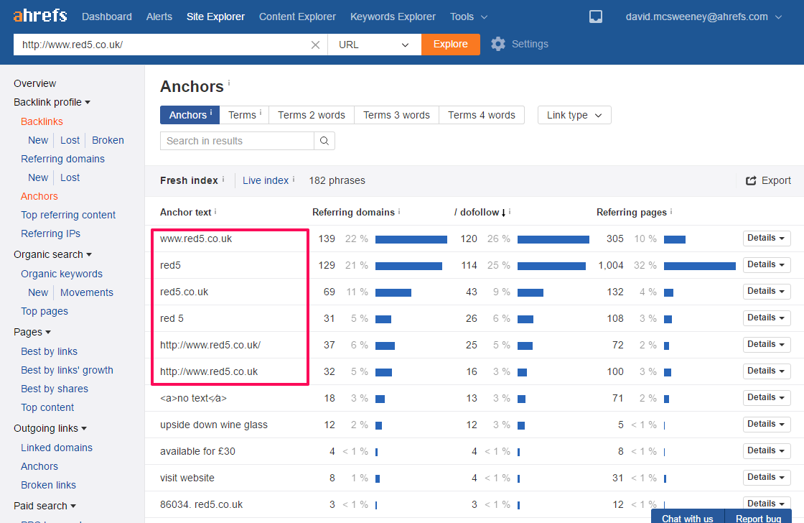This screenshot has width=804, height=523.
Task: Collapse the Outgoing links section
Action: click(x=50, y=429)
